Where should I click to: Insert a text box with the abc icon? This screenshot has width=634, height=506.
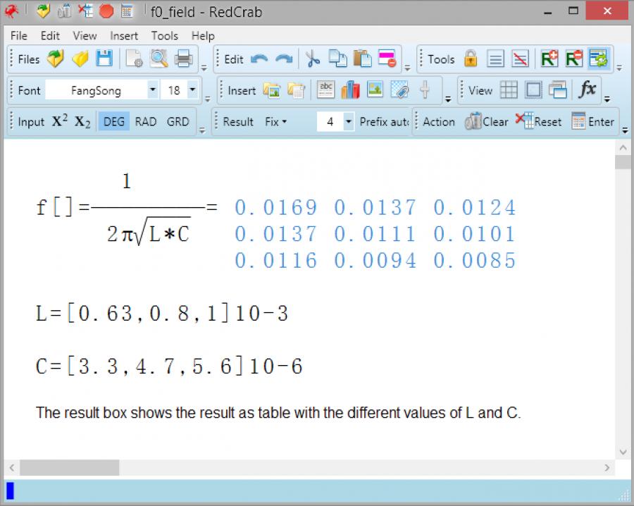pos(326,90)
